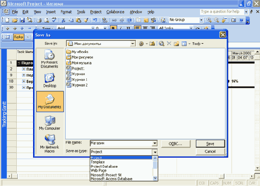Open the Project menu
The image size is (260, 186).
click(x=96, y=12)
